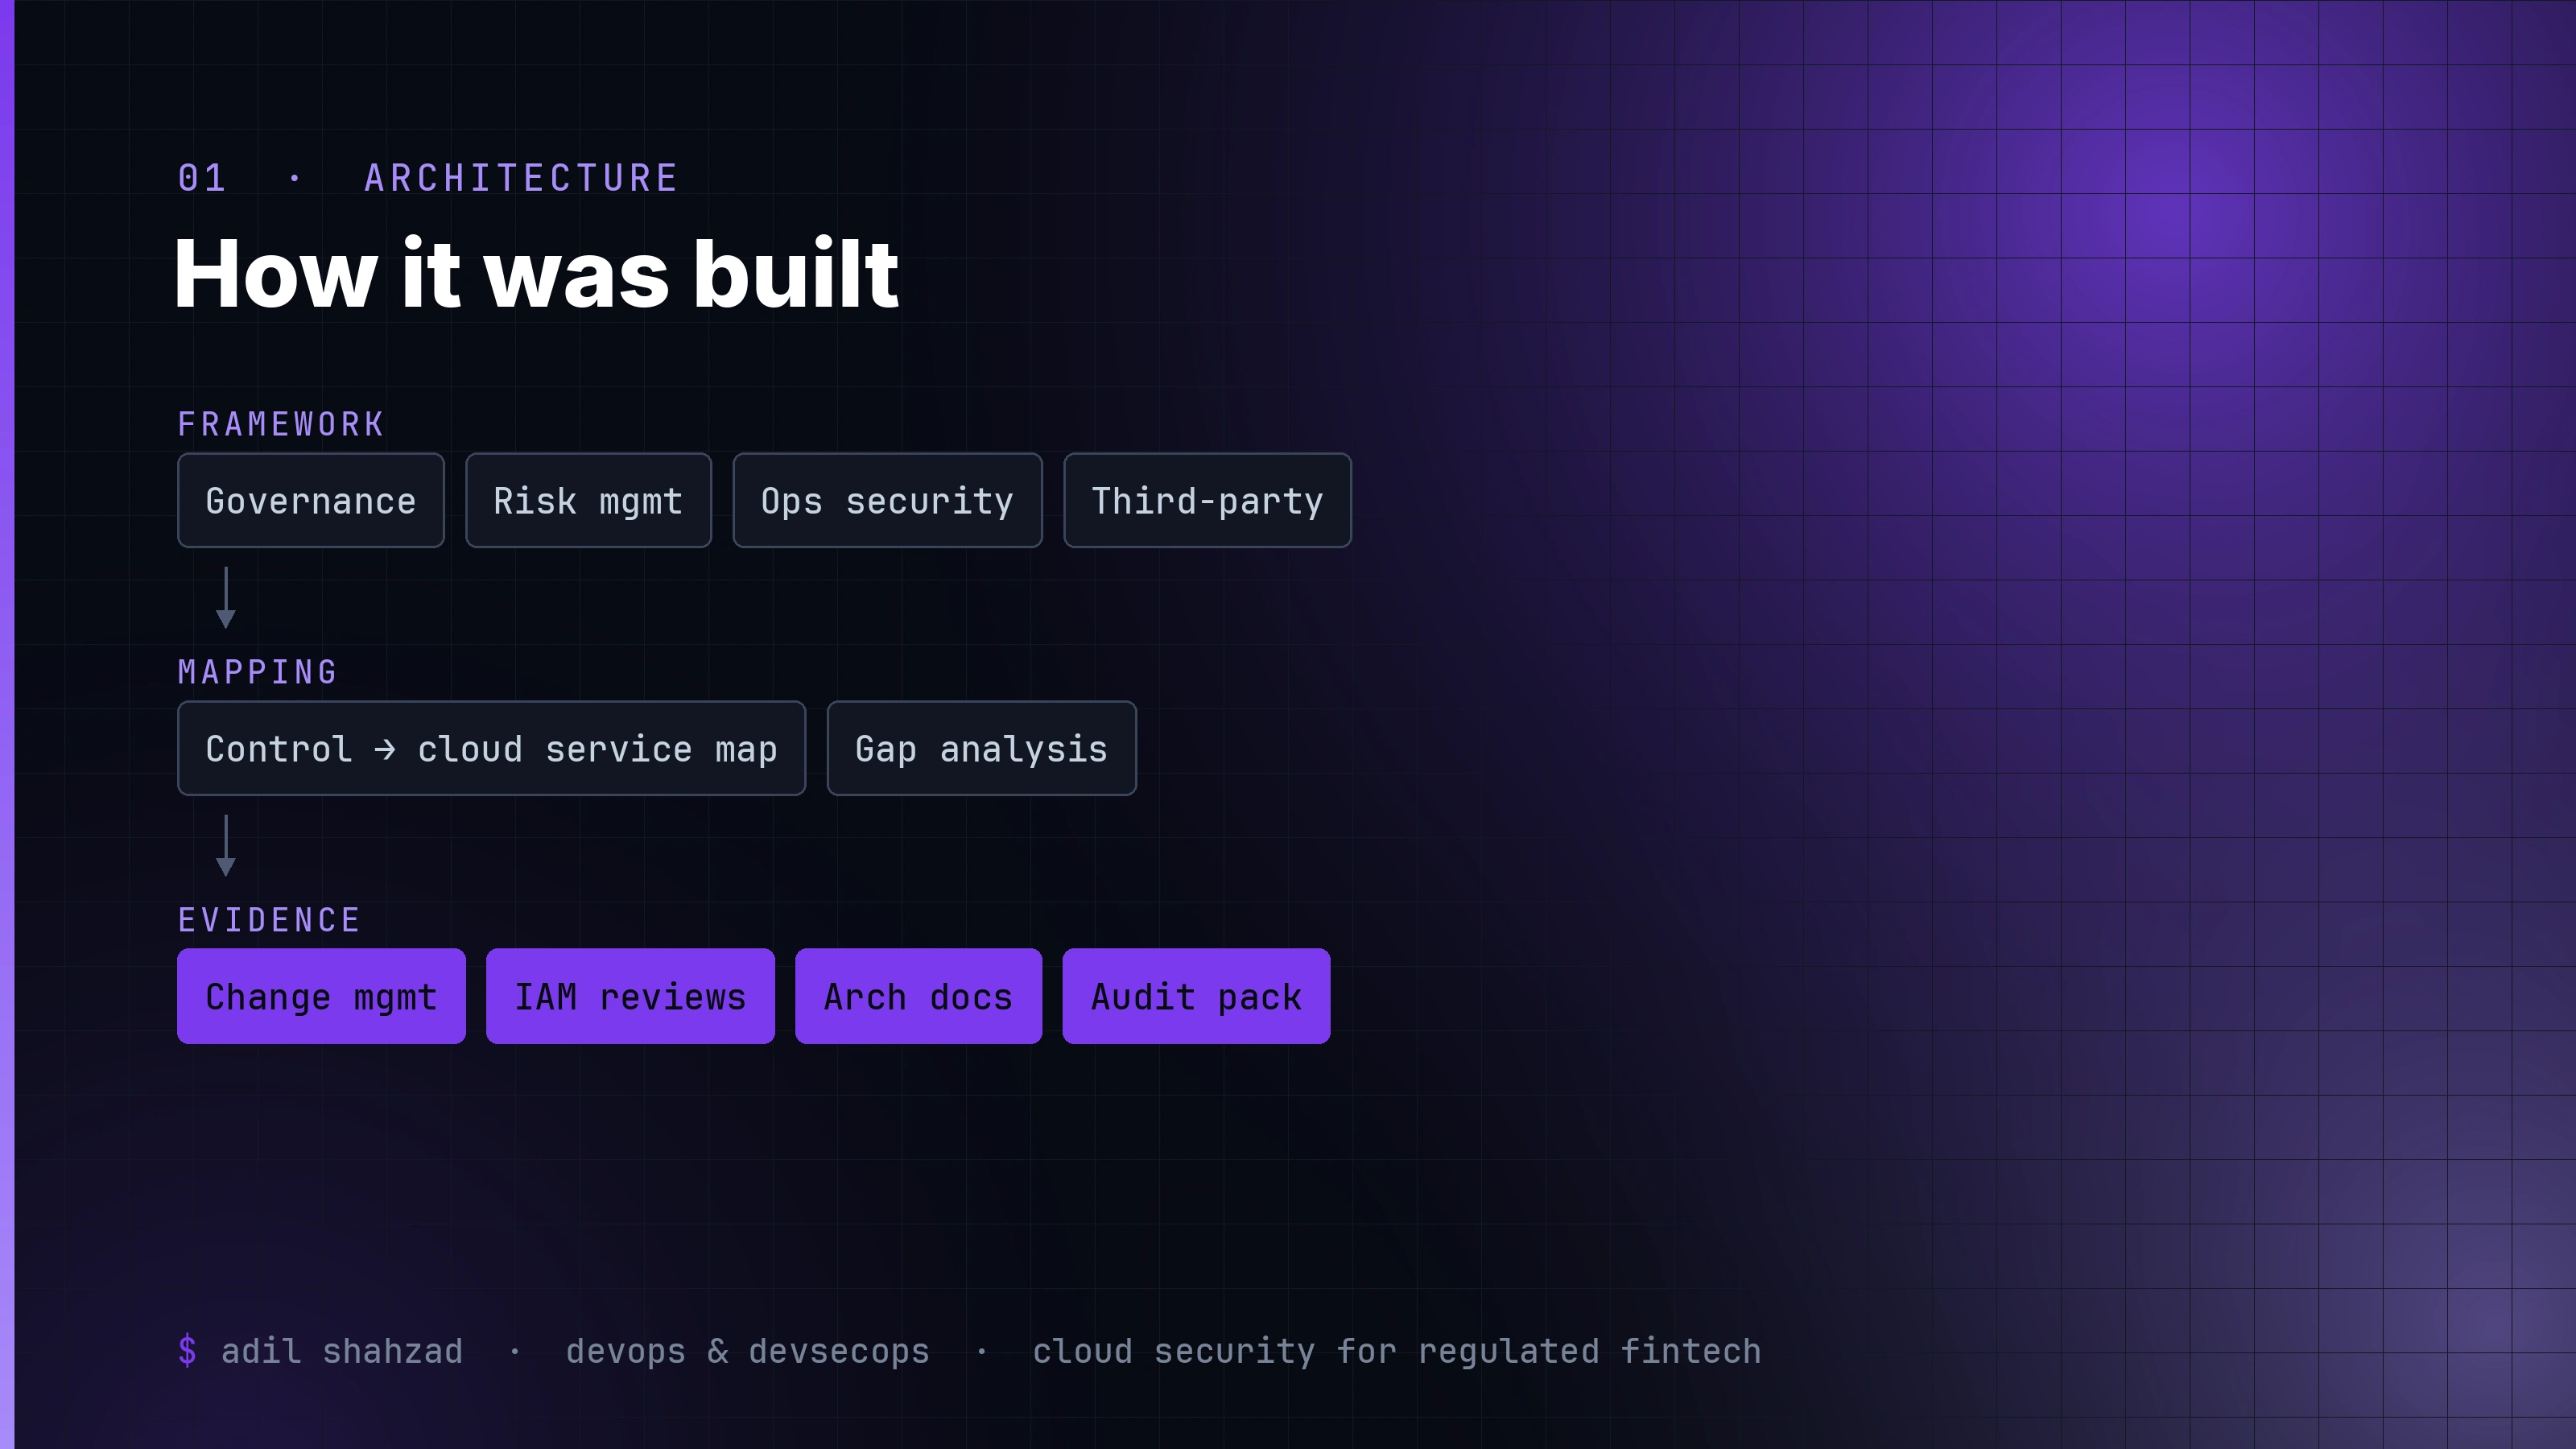
Task: Select the Governance box
Action: [311, 500]
